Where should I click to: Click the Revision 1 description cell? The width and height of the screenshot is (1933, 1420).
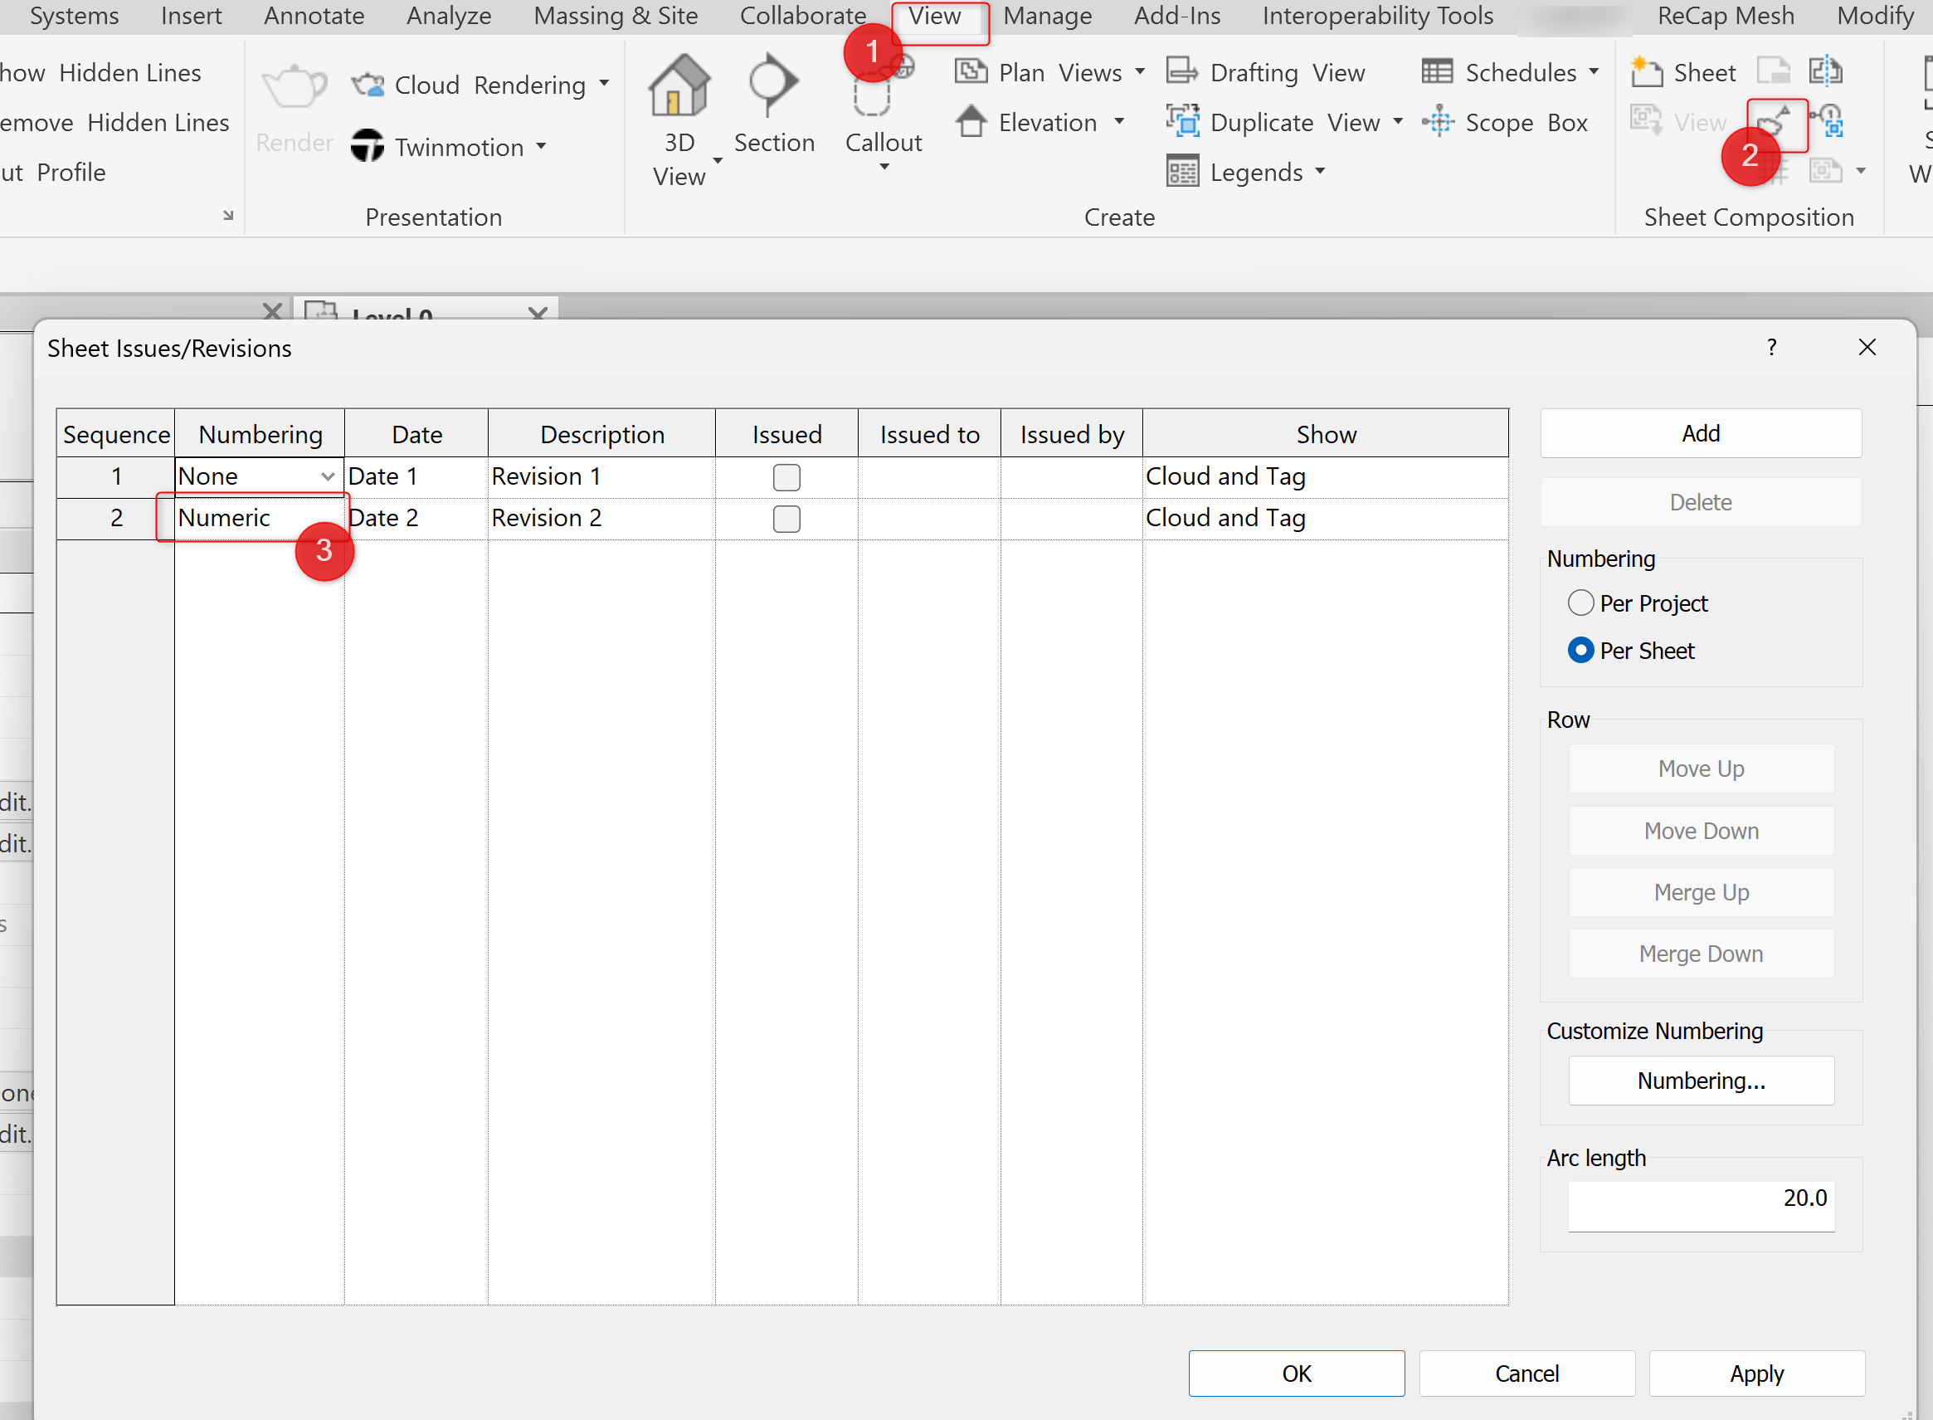pyautogui.click(x=601, y=476)
